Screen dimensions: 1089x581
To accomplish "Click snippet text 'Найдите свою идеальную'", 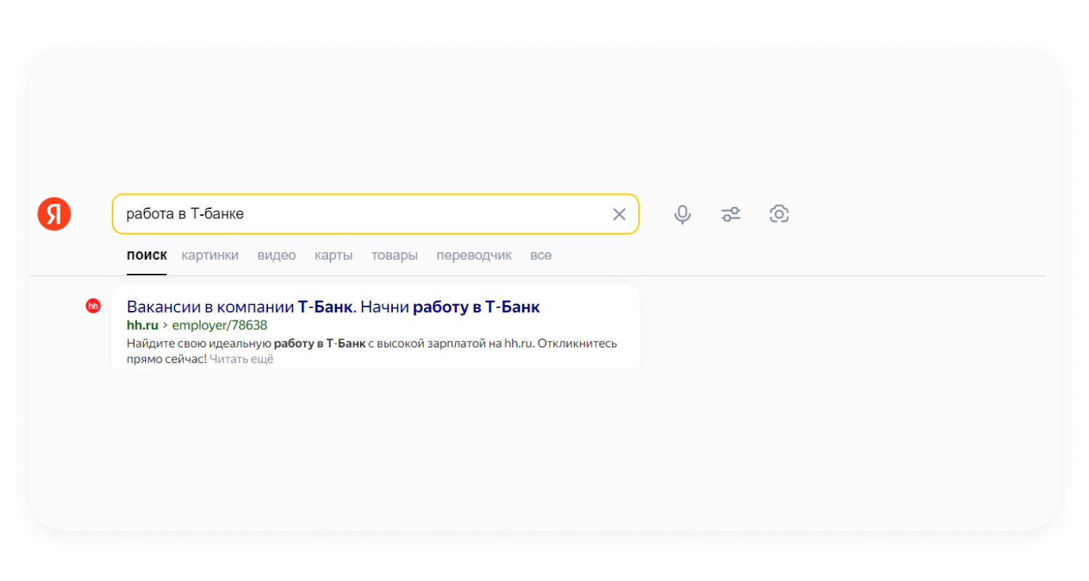I will (198, 344).
